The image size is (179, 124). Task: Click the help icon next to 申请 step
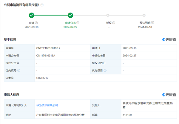(36, 23)
